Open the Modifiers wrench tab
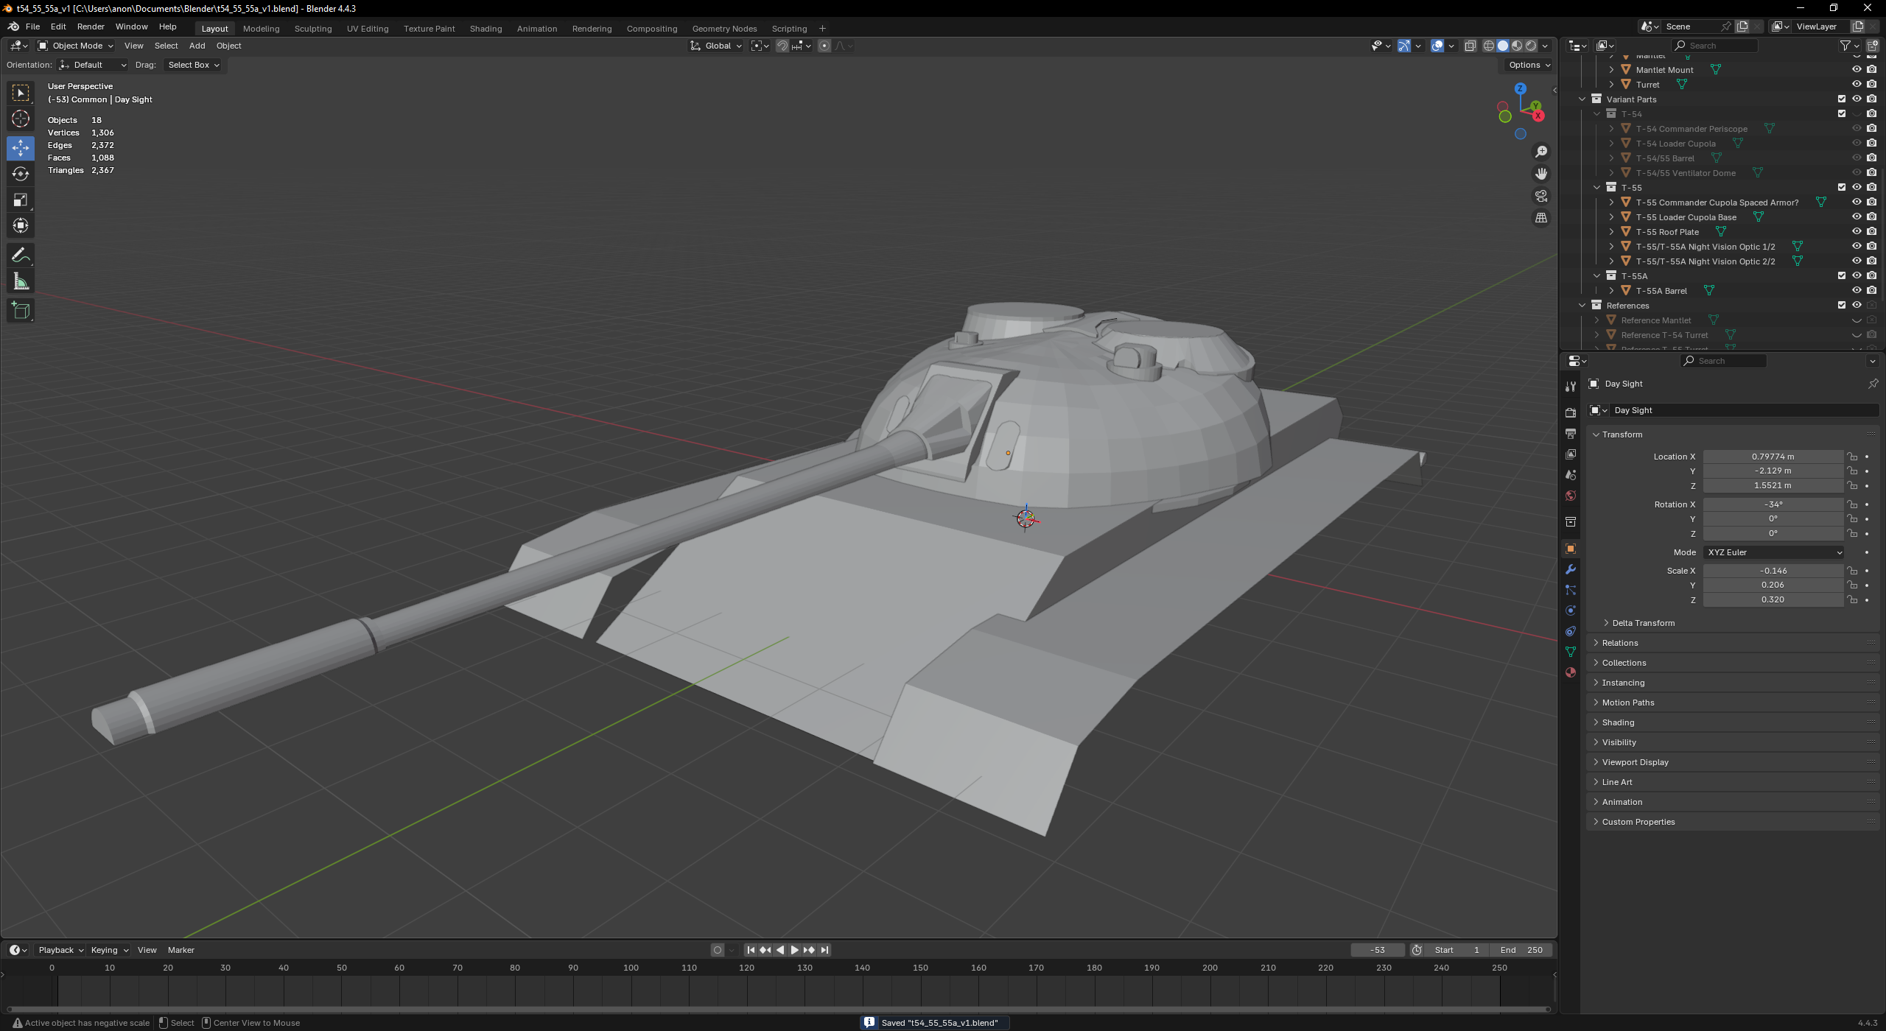Viewport: 1886px width, 1031px height. tap(1571, 569)
